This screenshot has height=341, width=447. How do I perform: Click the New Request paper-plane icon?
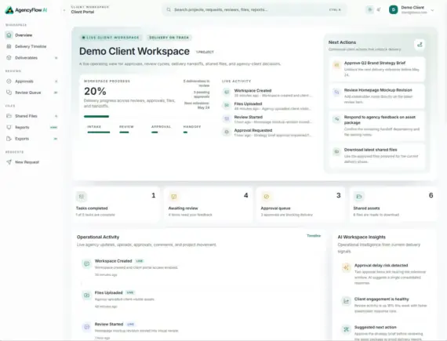click(9, 162)
